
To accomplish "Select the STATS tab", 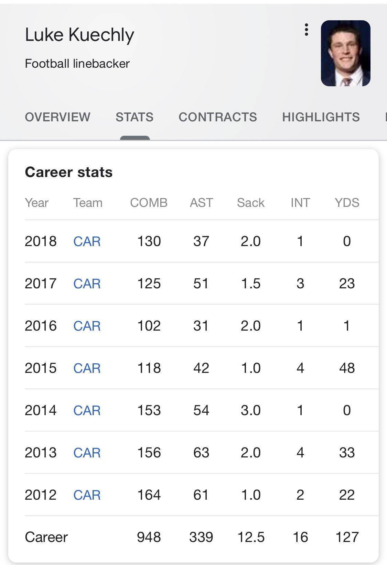I will click(135, 117).
